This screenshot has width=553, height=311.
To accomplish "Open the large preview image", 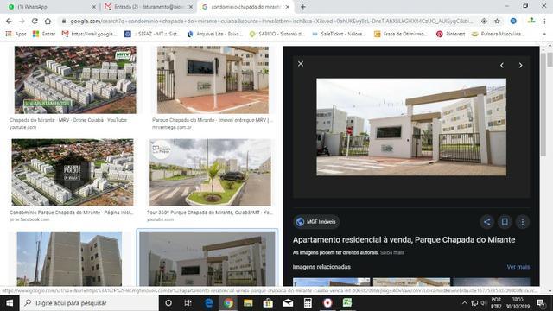I will [411, 127].
